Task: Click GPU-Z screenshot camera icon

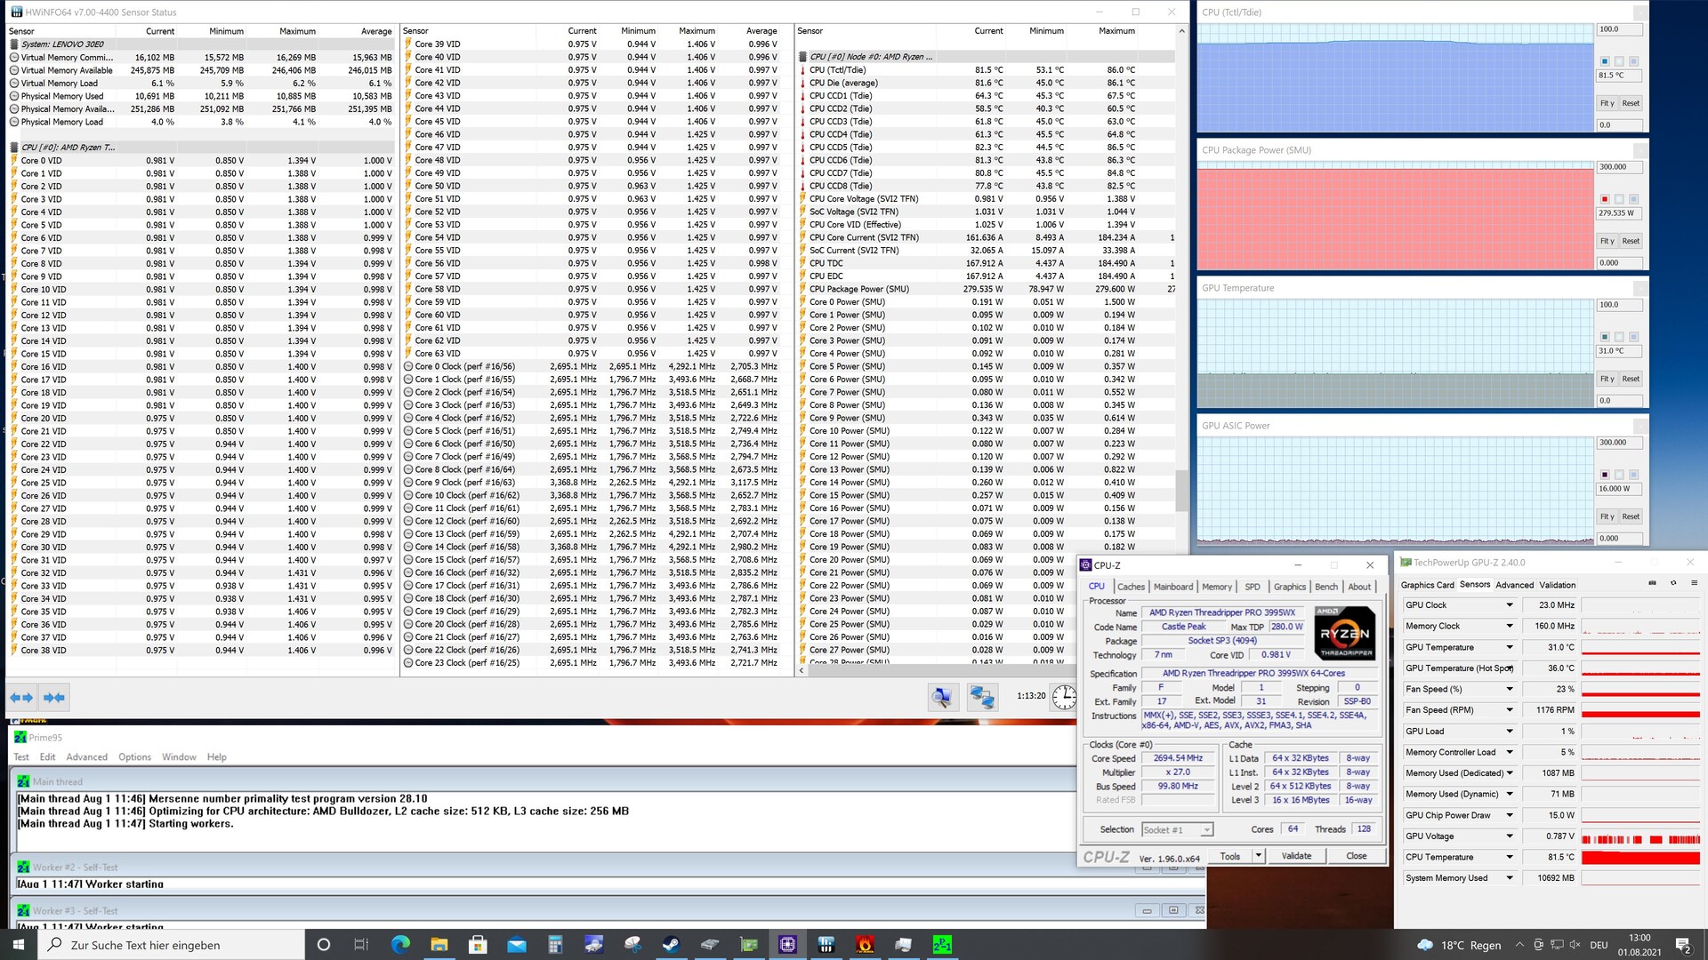Action: pos(1652,583)
